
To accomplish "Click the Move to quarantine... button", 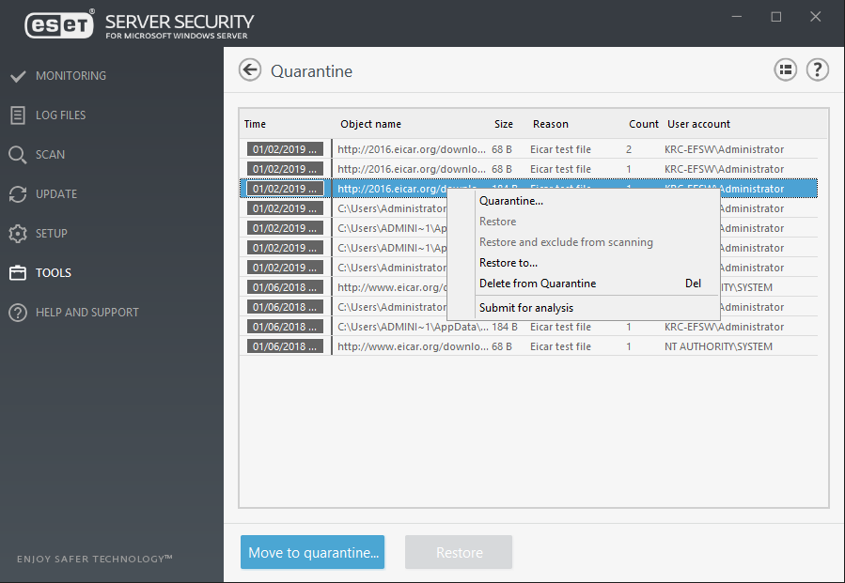I will click(x=313, y=552).
